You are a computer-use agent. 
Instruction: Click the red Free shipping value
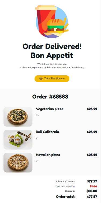point(93,186)
